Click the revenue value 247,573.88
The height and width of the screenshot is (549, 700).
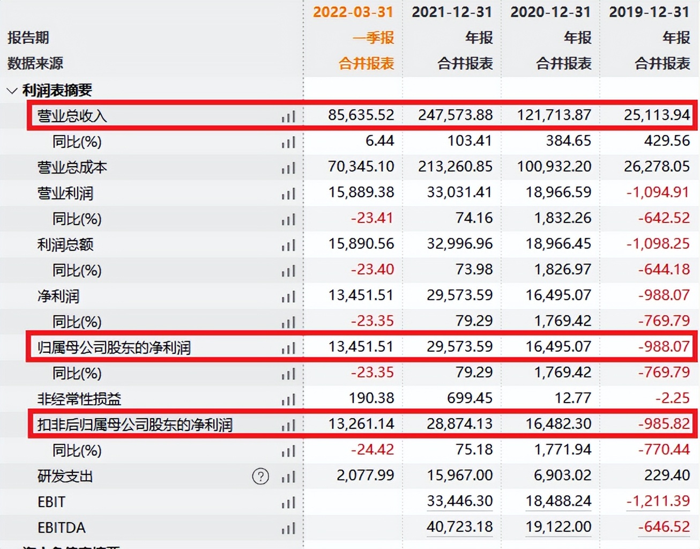click(455, 115)
